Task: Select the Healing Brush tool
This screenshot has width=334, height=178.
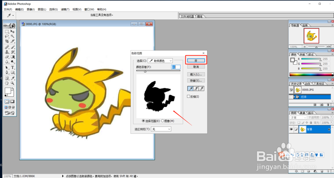Action: point(7,47)
